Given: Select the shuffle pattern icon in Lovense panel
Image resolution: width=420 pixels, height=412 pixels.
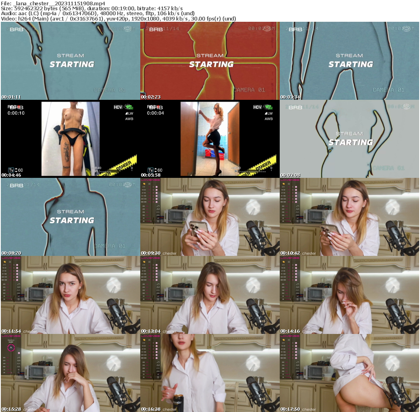Looking at the screenshot, I should click(x=158, y=218).
